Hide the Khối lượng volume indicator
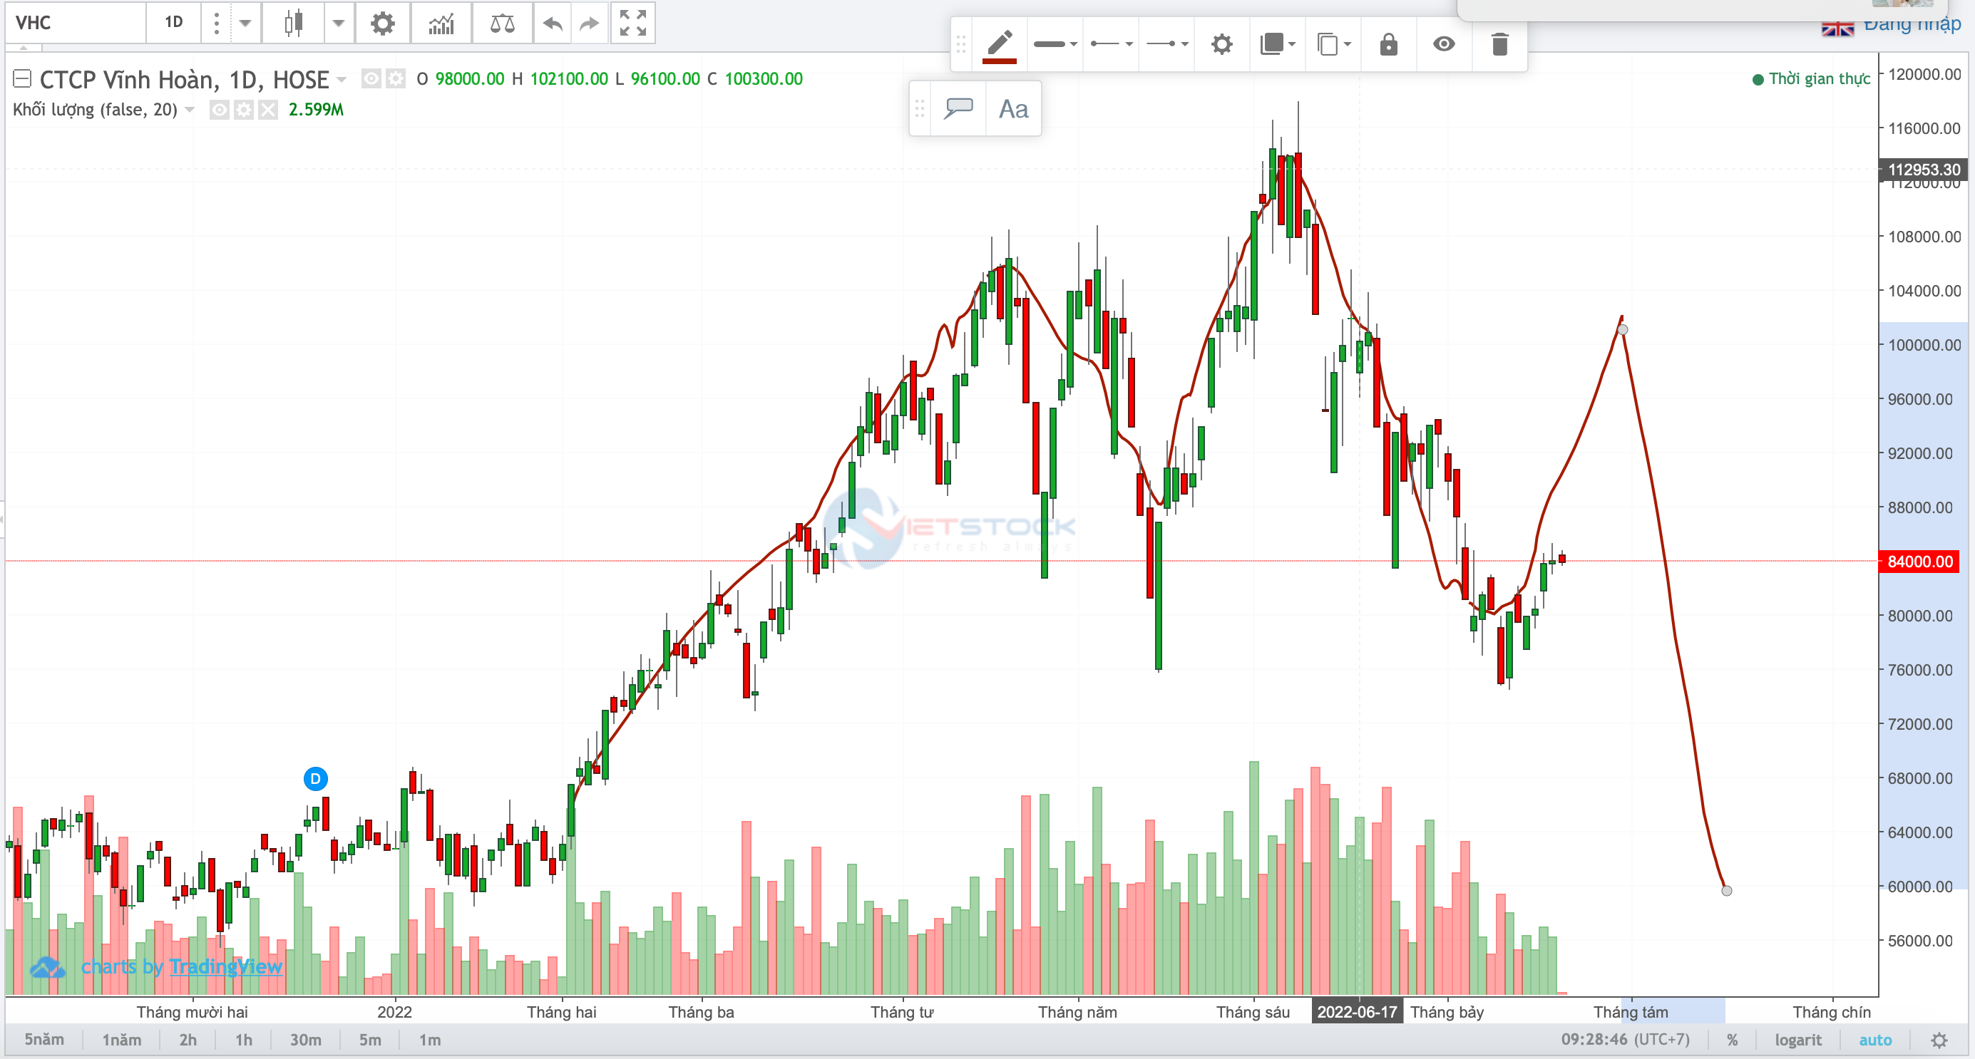Screen dimensions: 1975x1059 (220, 110)
